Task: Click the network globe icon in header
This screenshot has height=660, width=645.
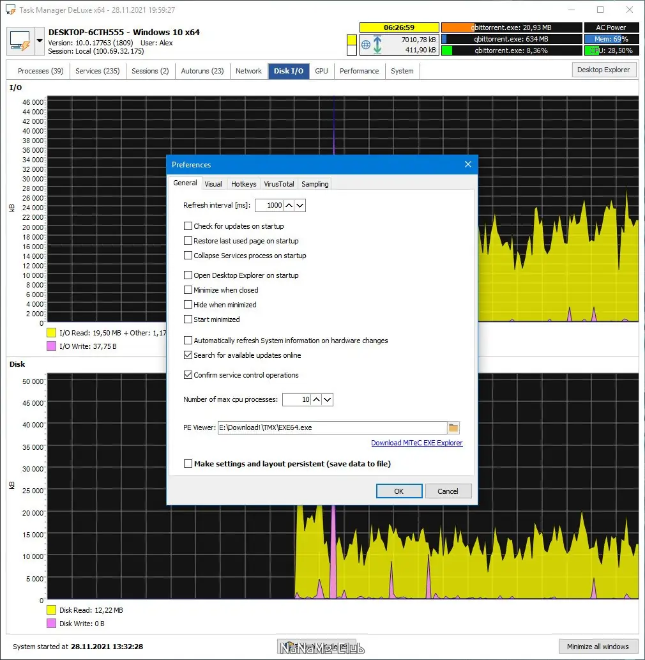Action: coord(366,45)
